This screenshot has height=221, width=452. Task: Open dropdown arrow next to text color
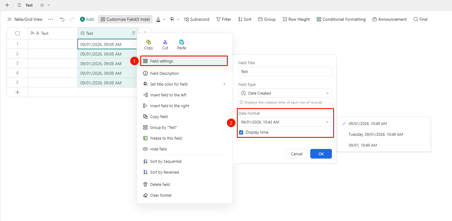(x=164, y=19)
